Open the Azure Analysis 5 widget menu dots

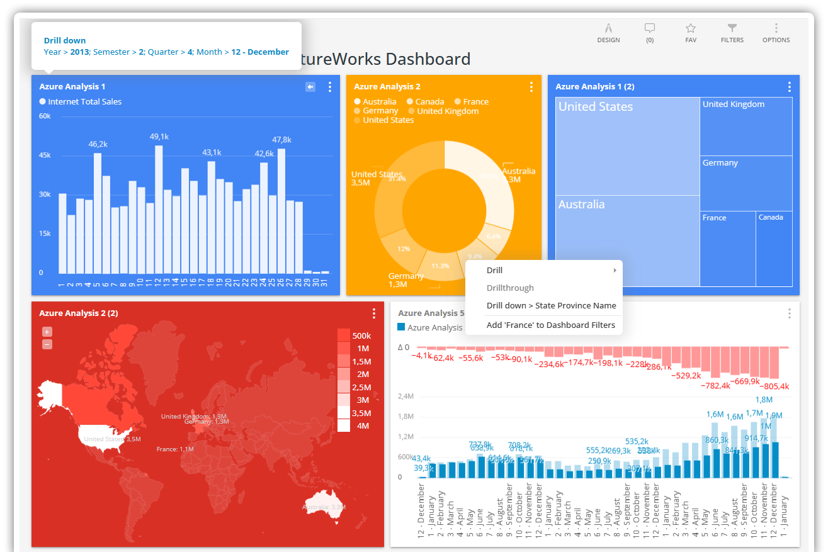tap(790, 313)
